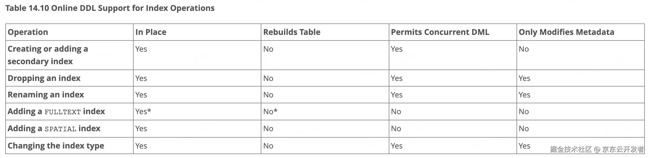This screenshot has width=649, height=158.
Task: Click 'Only Modifies Metadata' value for Dropping an index
Action: [x=524, y=78]
